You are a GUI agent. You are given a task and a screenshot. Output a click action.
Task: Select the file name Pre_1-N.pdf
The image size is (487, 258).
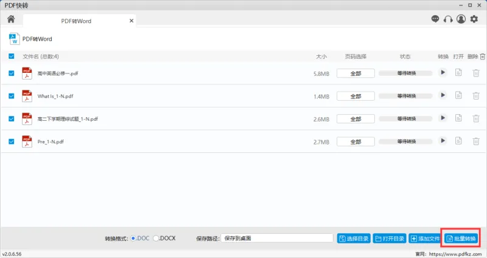pos(51,141)
